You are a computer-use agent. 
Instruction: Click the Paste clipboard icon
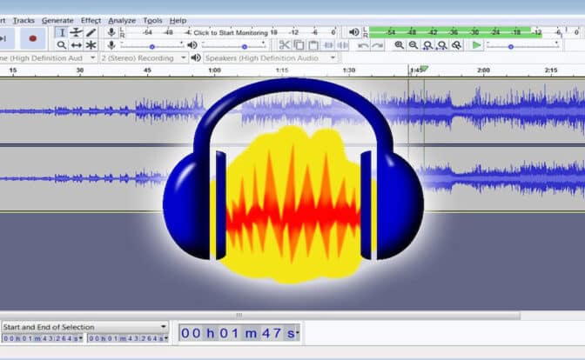(x=313, y=45)
